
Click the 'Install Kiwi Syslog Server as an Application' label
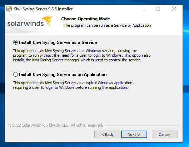[63, 75]
